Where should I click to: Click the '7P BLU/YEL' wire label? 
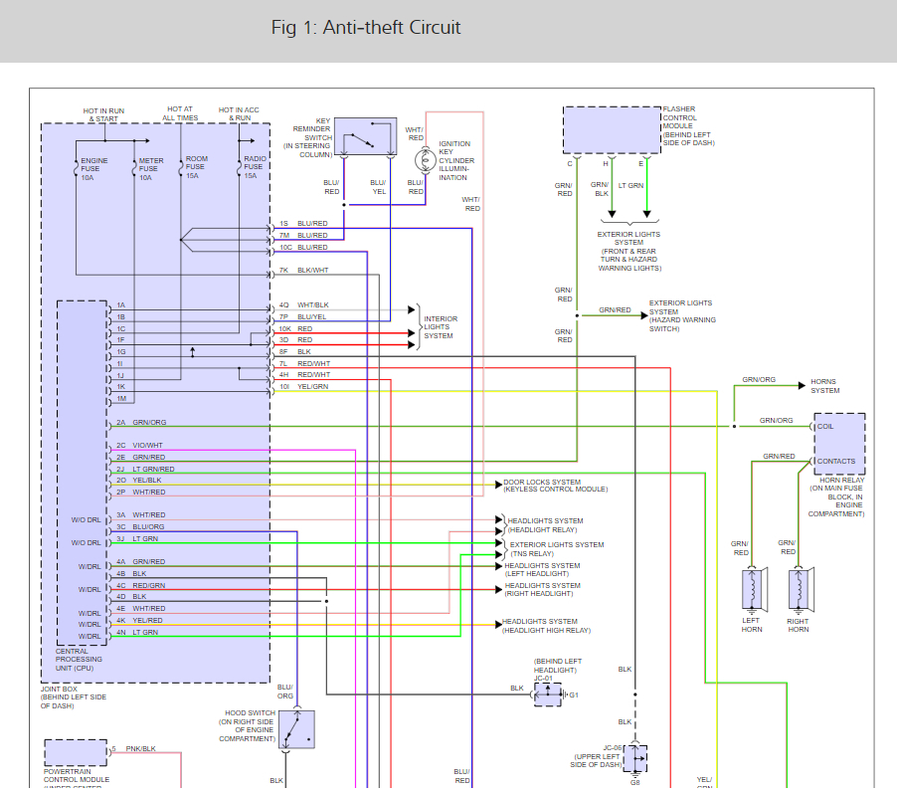coord(302,316)
